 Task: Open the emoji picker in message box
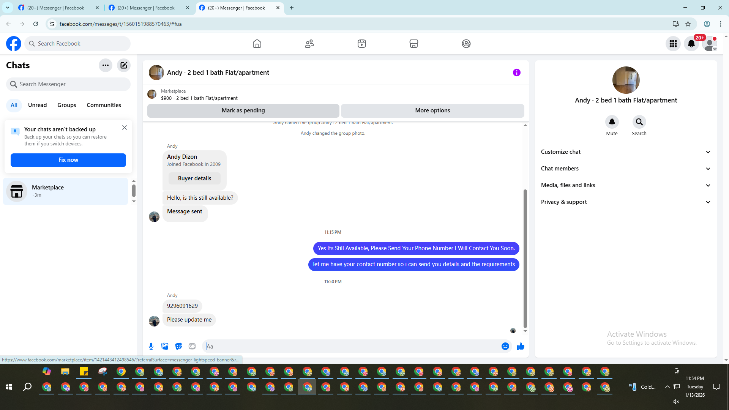[505, 346]
